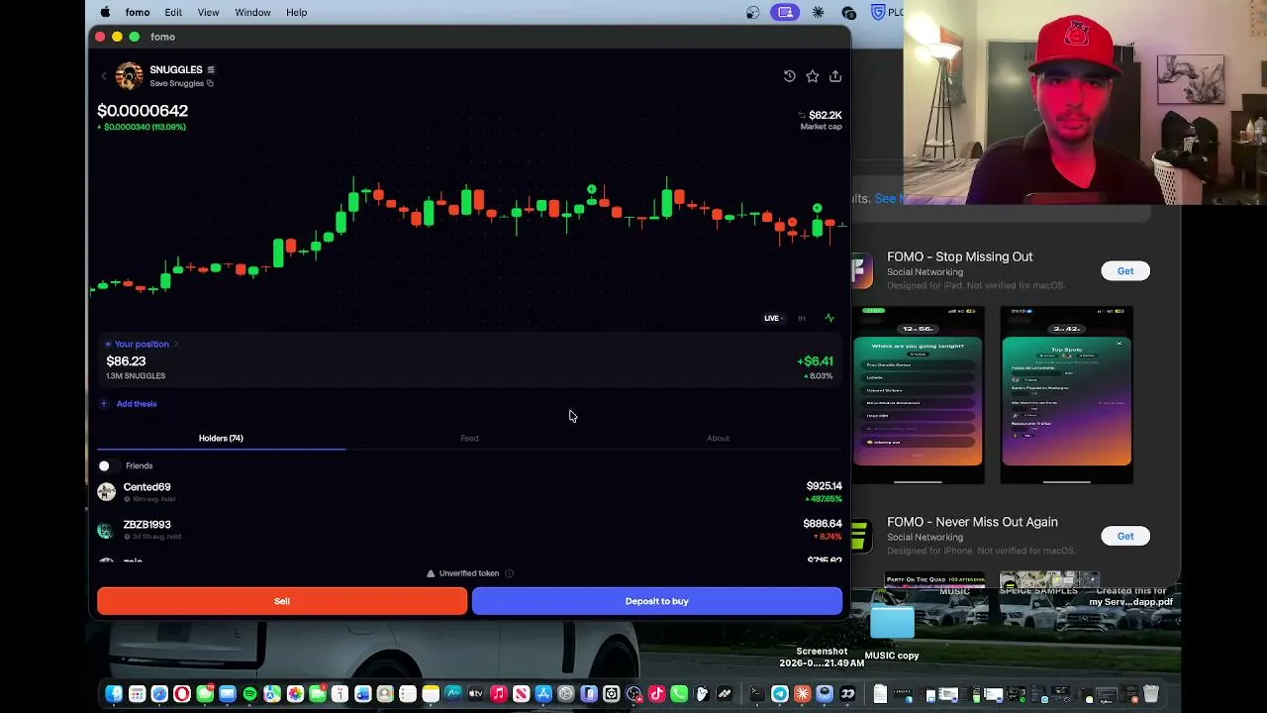Copy the Save Snuggles address icon
This screenshot has height=713, width=1267.
coord(210,83)
